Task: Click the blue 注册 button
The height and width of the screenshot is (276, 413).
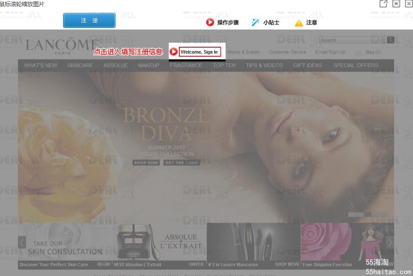Action: (x=89, y=20)
